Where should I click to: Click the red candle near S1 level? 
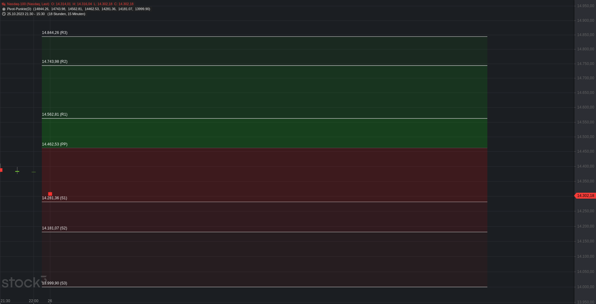tap(50, 194)
